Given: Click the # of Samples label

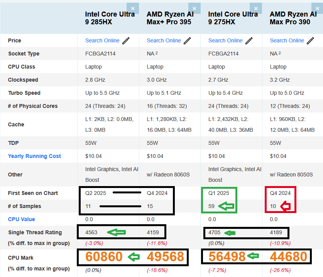Looking at the screenshot, I should coord(25,206).
